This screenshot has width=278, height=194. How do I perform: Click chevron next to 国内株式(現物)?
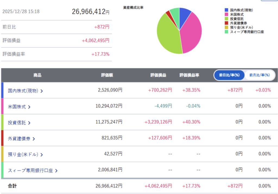(42, 91)
